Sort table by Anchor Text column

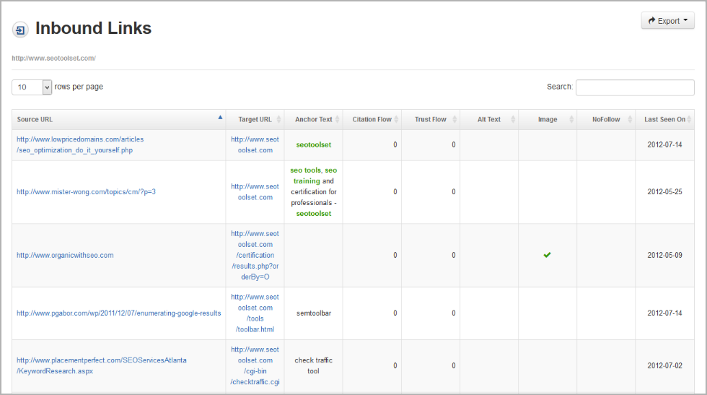click(x=314, y=120)
